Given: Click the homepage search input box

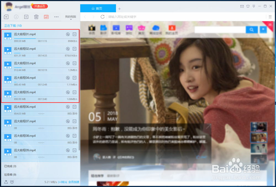Looking at the screenshot, I should [x=220, y=29].
